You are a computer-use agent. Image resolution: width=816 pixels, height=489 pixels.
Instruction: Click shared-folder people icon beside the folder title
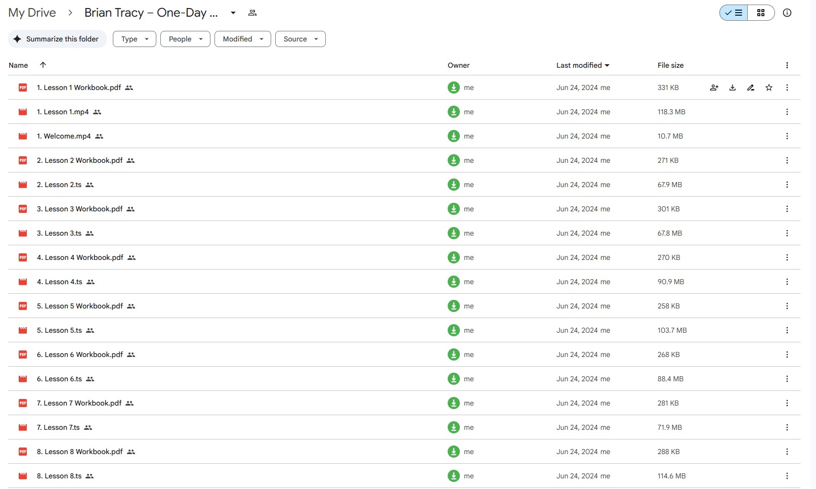252,13
